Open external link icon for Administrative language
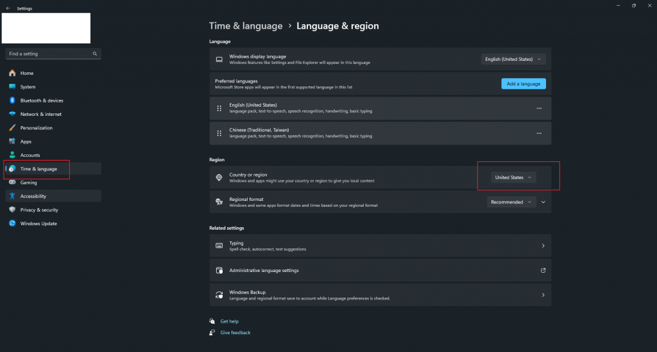 tap(543, 271)
